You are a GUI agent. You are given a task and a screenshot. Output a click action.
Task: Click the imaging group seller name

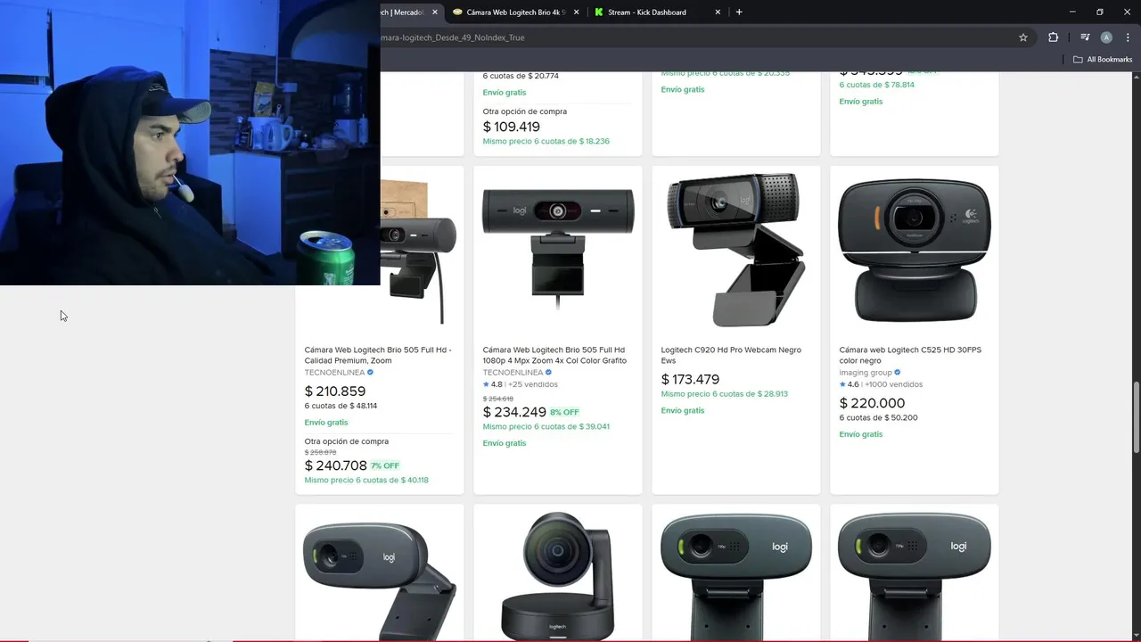click(866, 373)
